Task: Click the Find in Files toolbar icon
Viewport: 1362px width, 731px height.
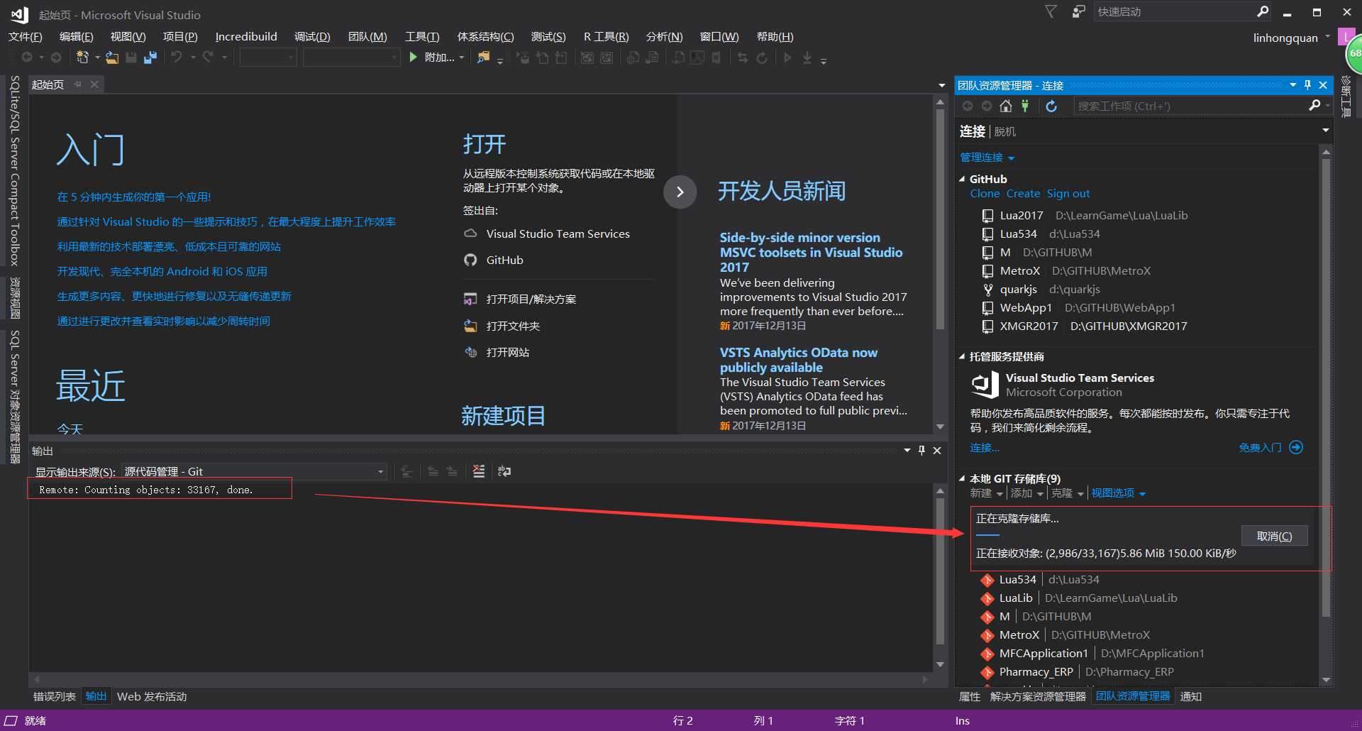Action: click(483, 57)
